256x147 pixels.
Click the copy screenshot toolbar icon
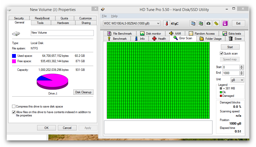click(x=201, y=23)
